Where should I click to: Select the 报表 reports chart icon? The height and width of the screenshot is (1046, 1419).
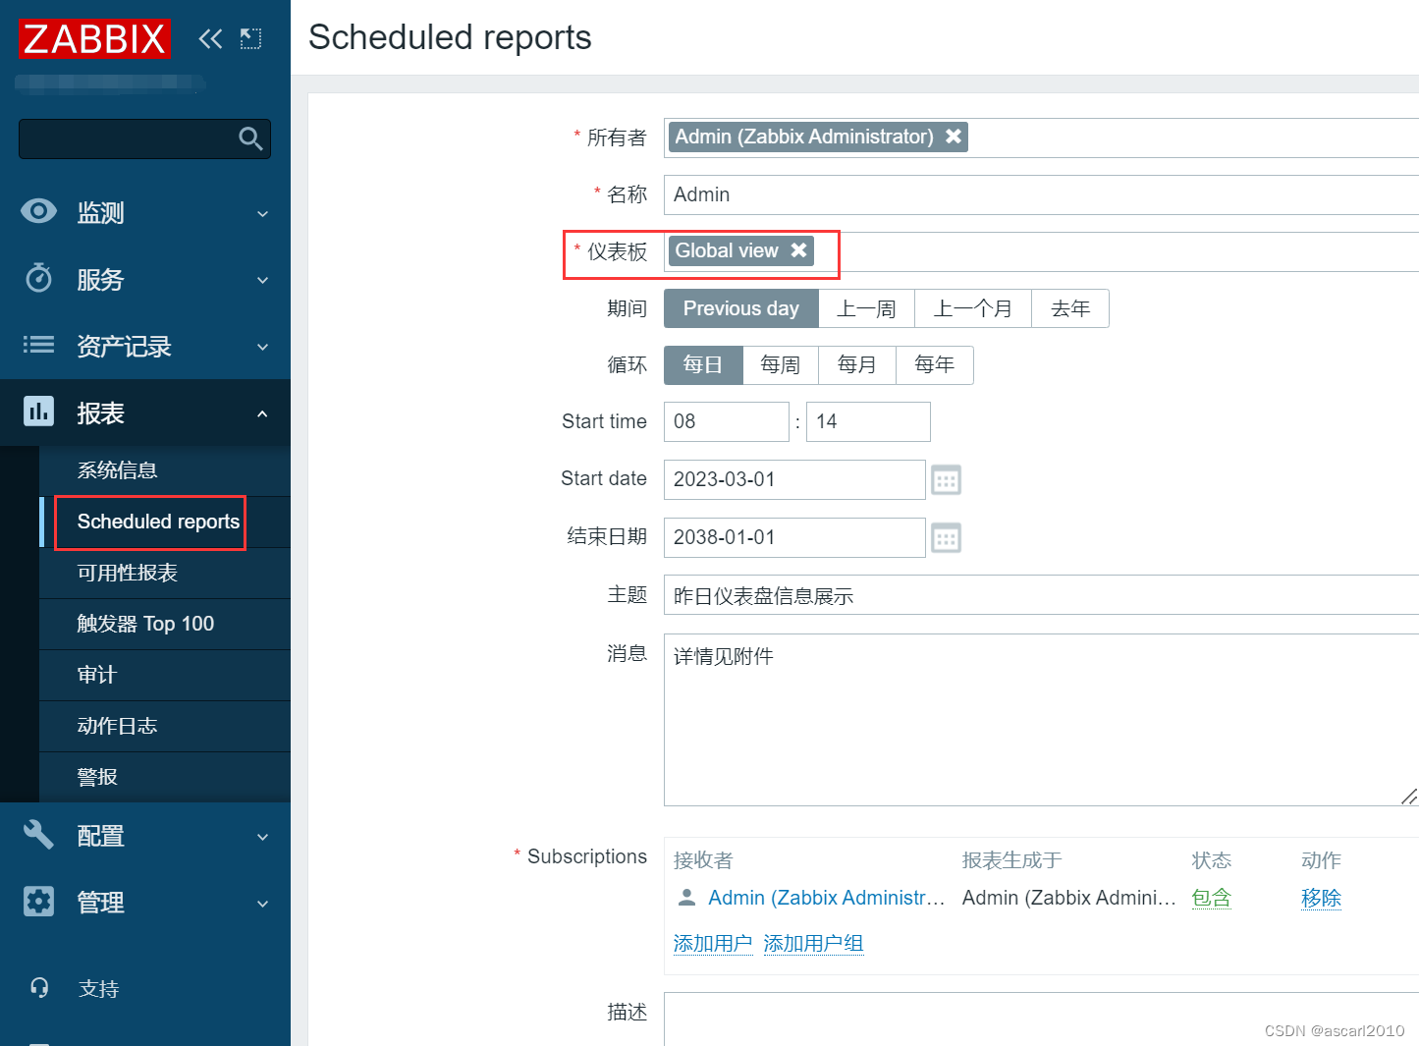tap(37, 412)
